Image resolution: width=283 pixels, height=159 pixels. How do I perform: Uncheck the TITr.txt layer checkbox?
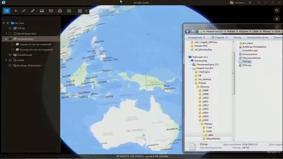pyautogui.click(x=10, y=28)
